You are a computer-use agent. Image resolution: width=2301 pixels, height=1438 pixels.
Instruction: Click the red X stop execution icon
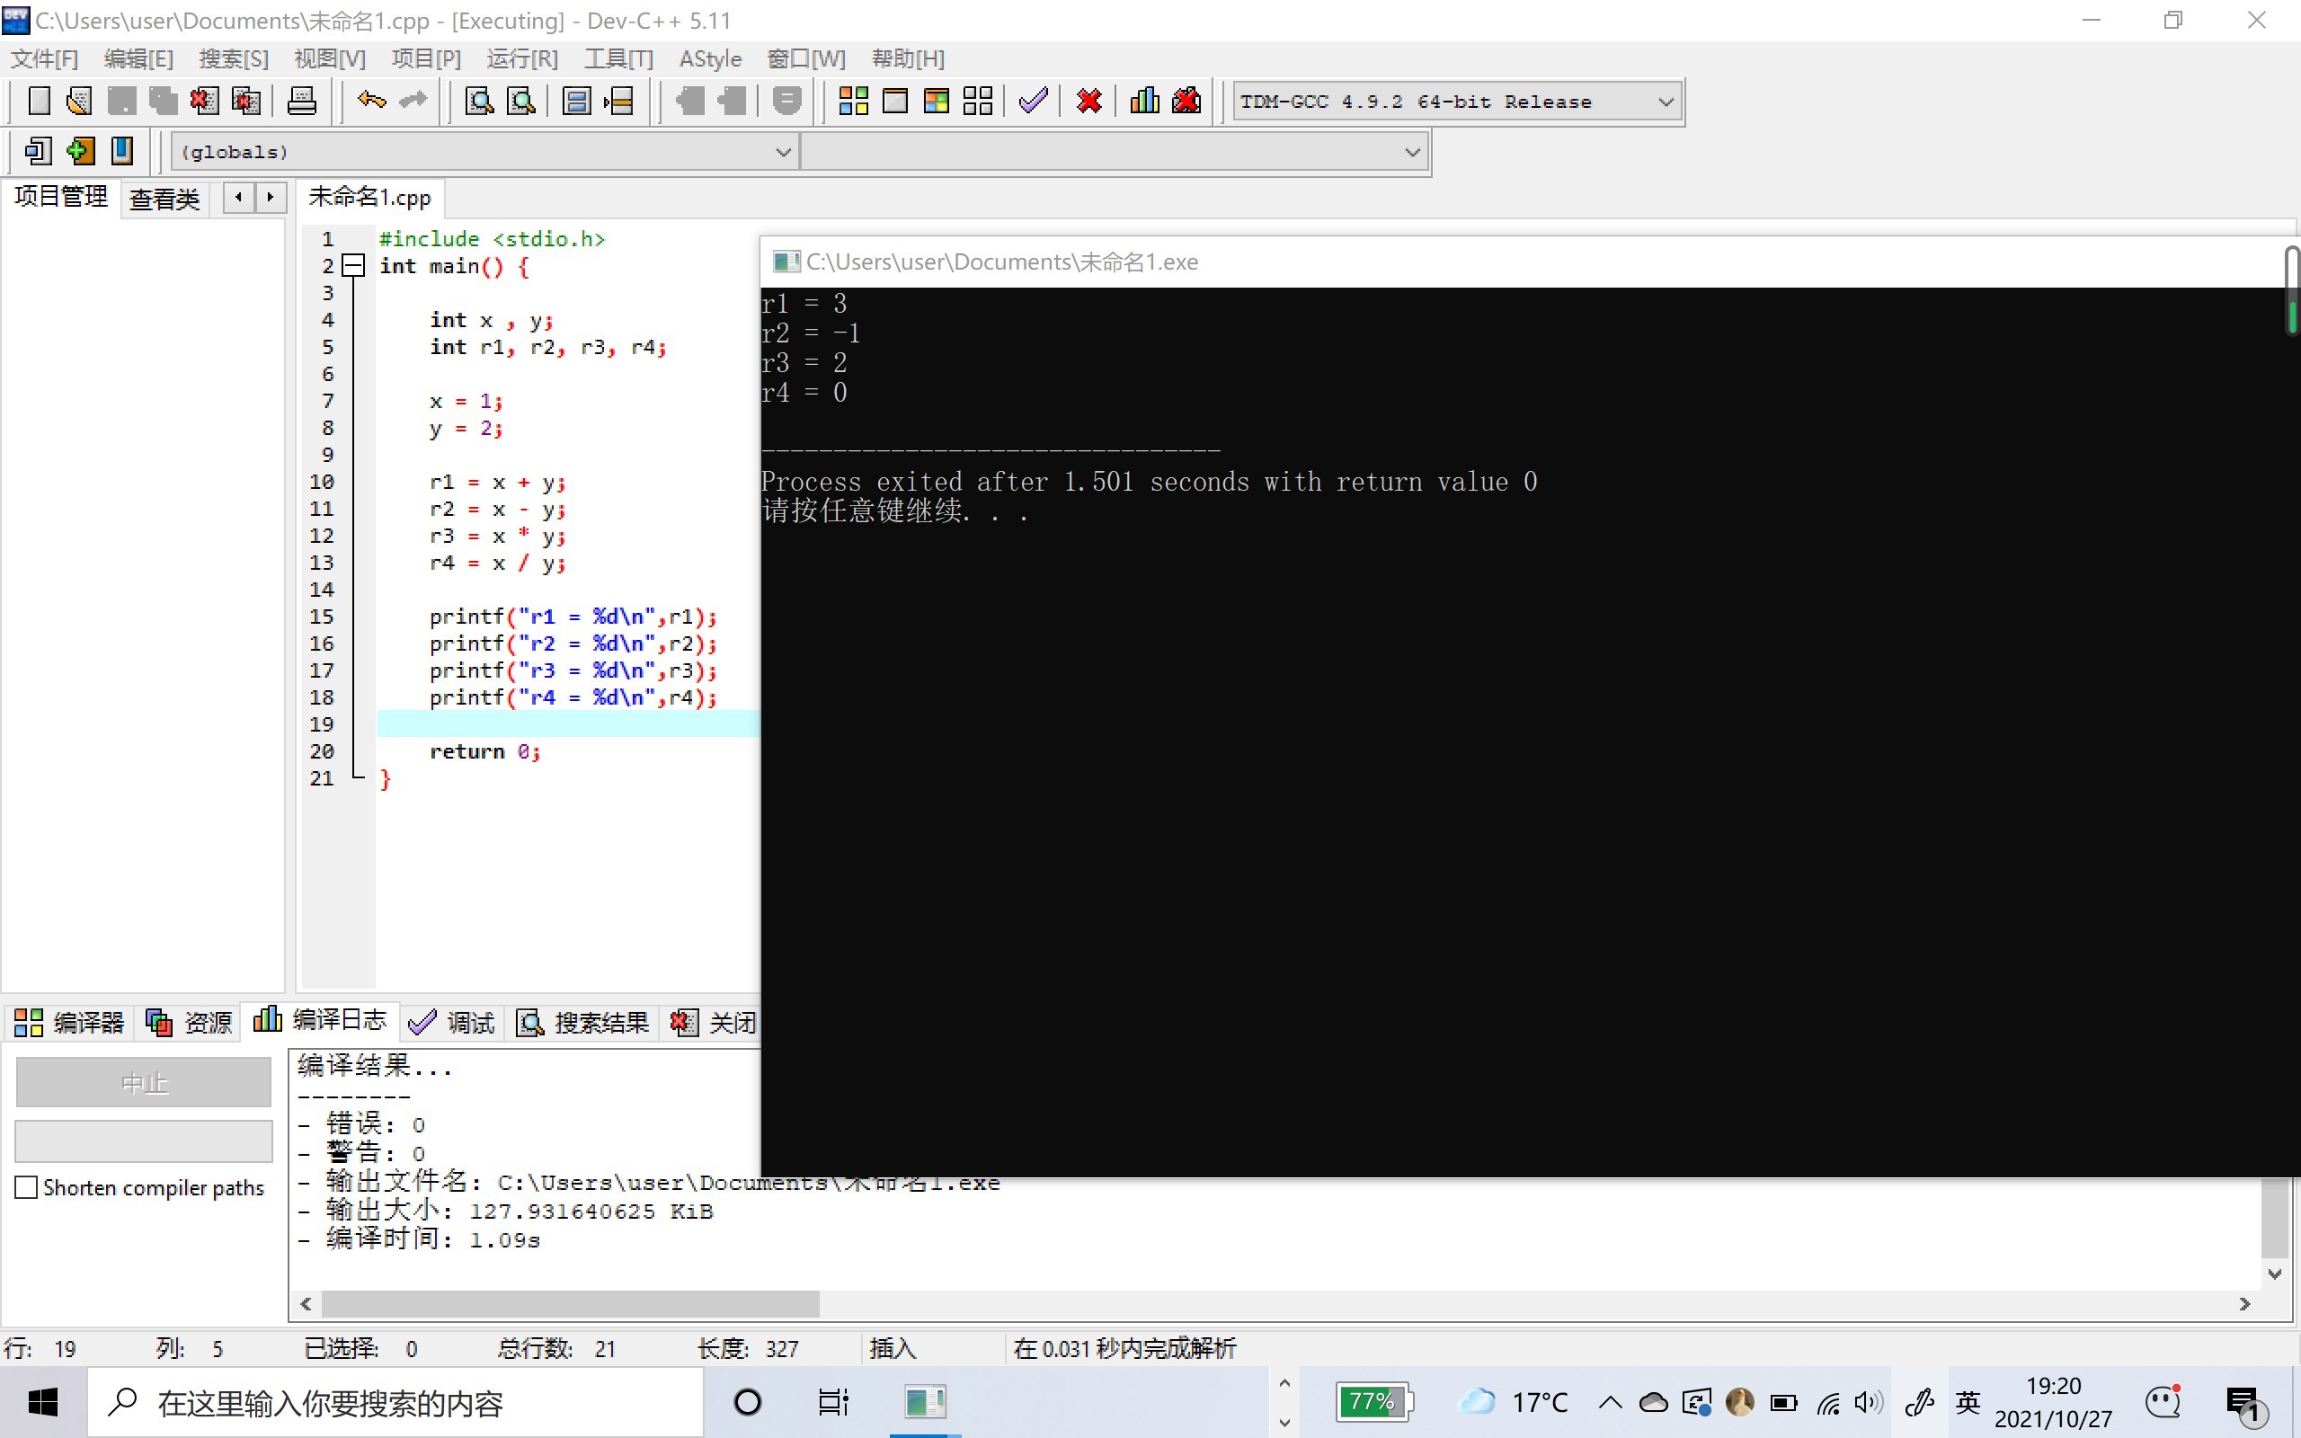[x=1088, y=101]
